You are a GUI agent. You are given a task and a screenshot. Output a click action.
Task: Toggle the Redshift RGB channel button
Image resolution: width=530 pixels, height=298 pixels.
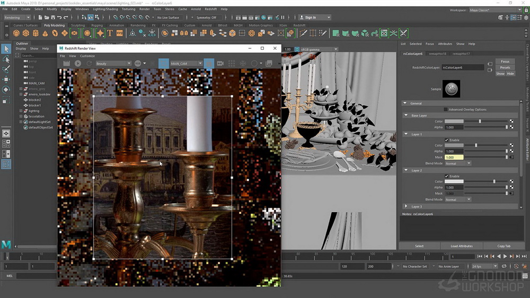click(x=138, y=64)
